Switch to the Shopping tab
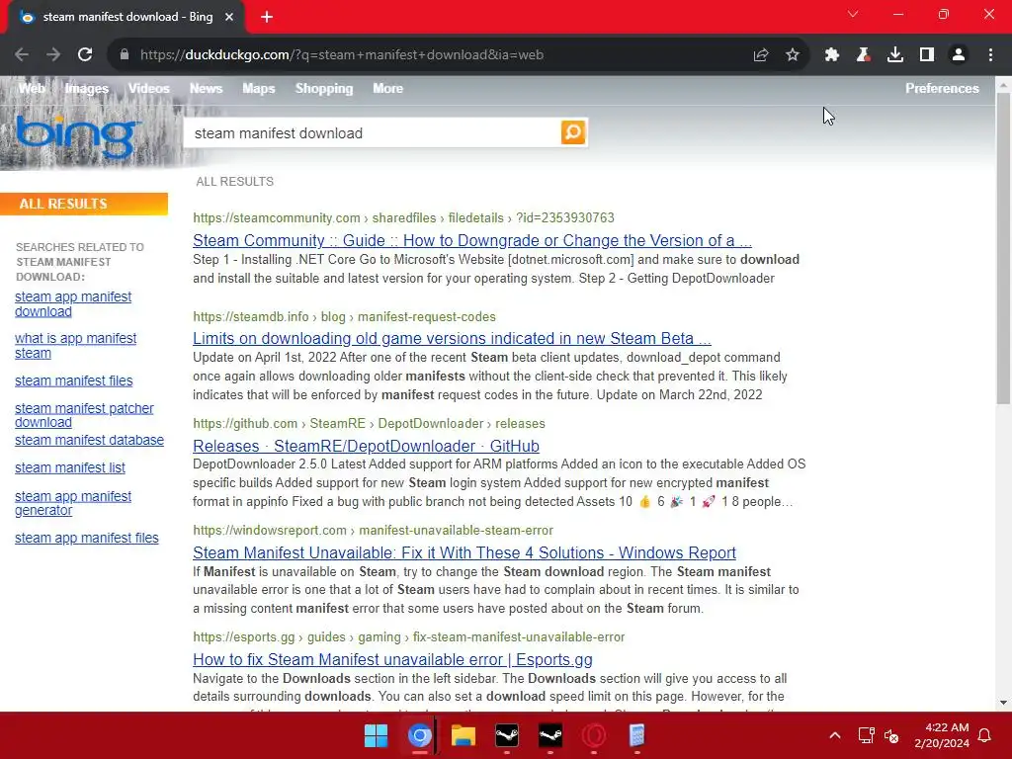Image resolution: width=1012 pixels, height=759 pixels. pyautogui.click(x=324, y=88)
